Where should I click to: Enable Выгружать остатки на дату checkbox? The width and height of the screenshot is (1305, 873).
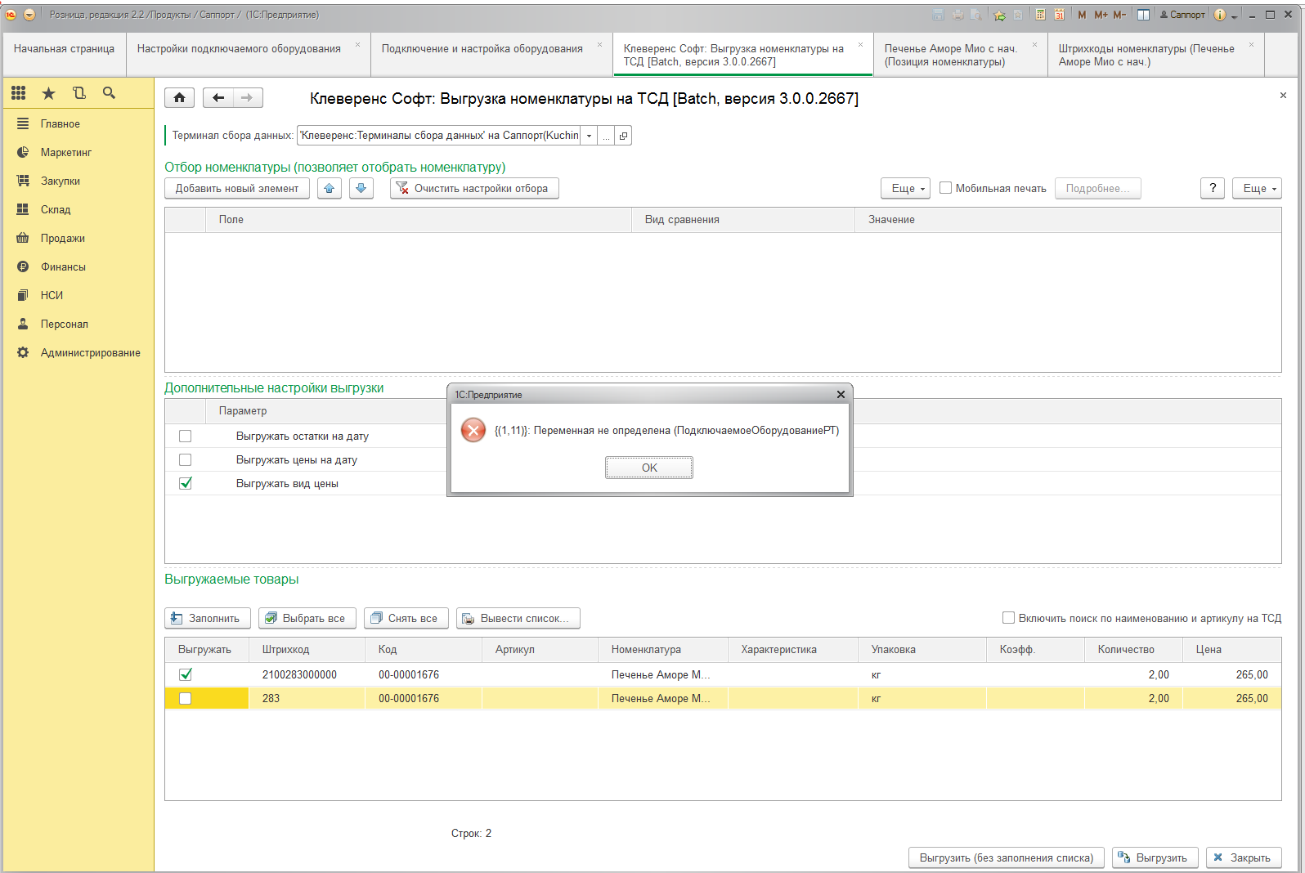coord(186,437)
